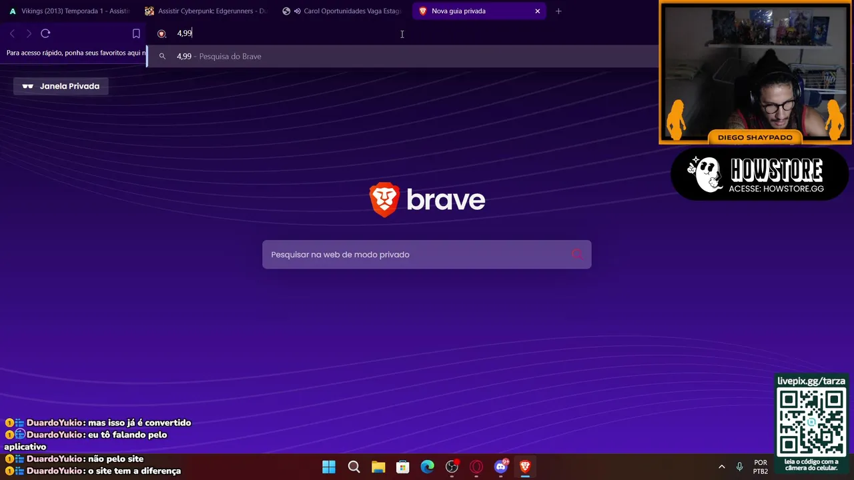Click the Brave logo on page
This screenshot has height=480, width=854.
click(427, 200)
